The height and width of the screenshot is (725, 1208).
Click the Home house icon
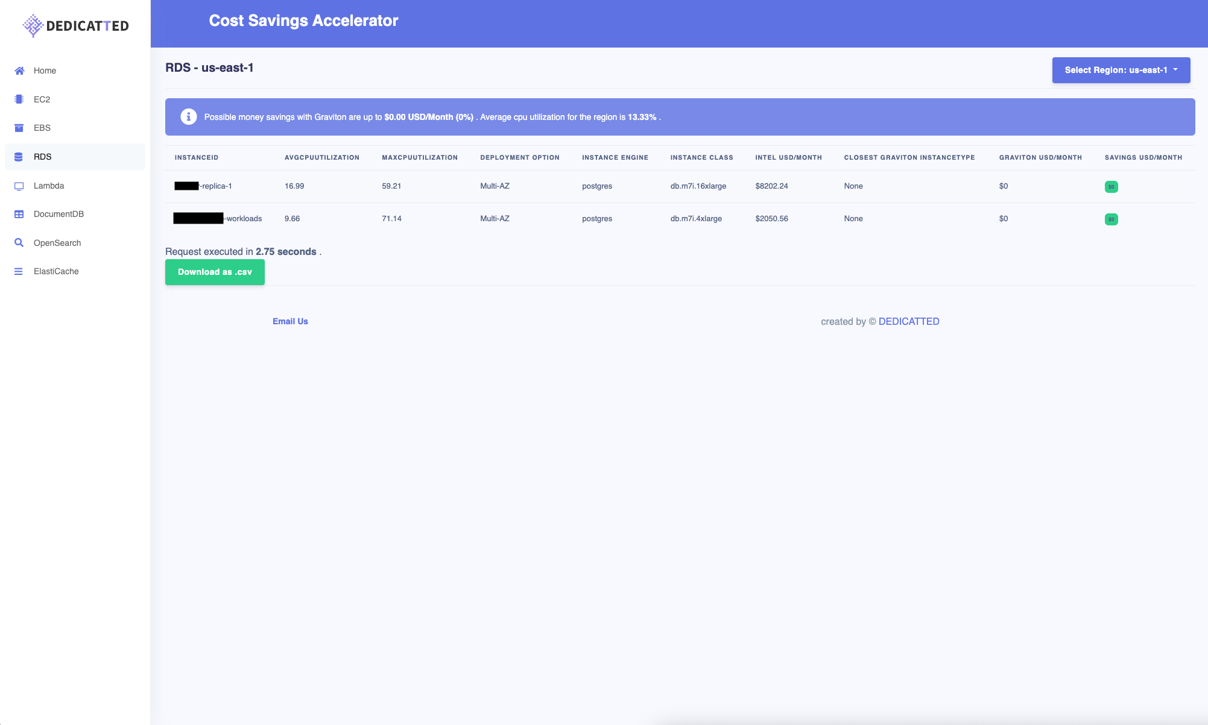click(x=19, y=71)
